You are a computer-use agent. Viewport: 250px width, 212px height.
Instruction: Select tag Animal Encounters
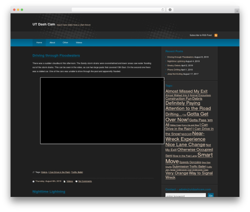(200, 95)
